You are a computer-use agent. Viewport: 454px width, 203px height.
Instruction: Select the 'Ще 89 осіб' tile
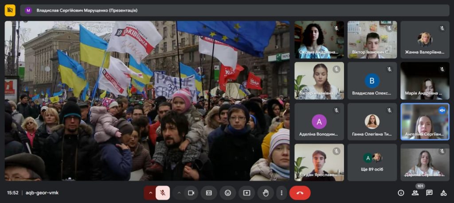(x=372, y=162)
